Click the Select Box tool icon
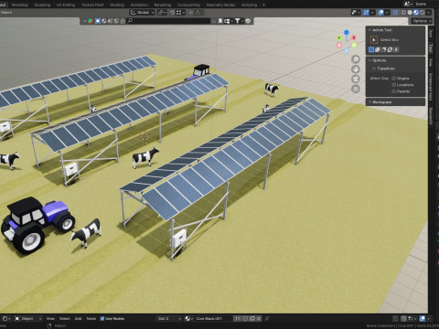This screenshot has height=329, width=439. pyautogui.click(x=374, y=39)
